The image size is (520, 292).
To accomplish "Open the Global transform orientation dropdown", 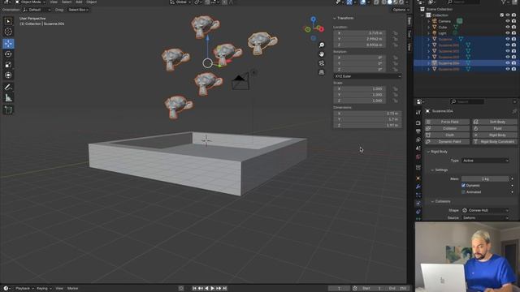I will coord(180,2).
